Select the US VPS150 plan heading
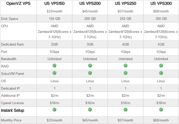 54,4
